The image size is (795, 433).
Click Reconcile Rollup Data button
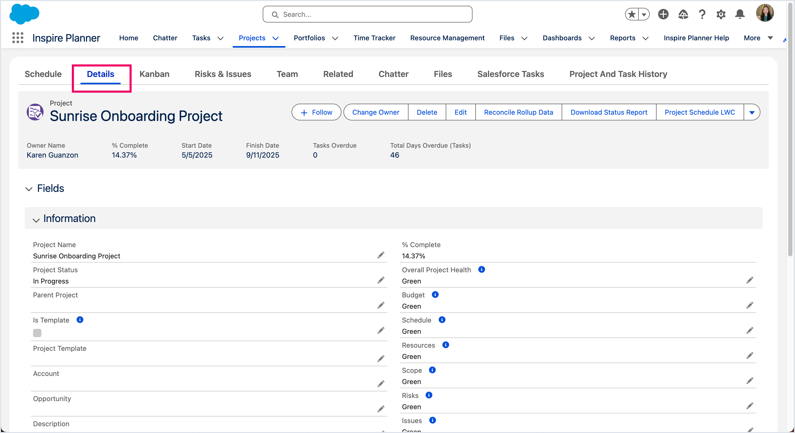(x=518, y=112)
